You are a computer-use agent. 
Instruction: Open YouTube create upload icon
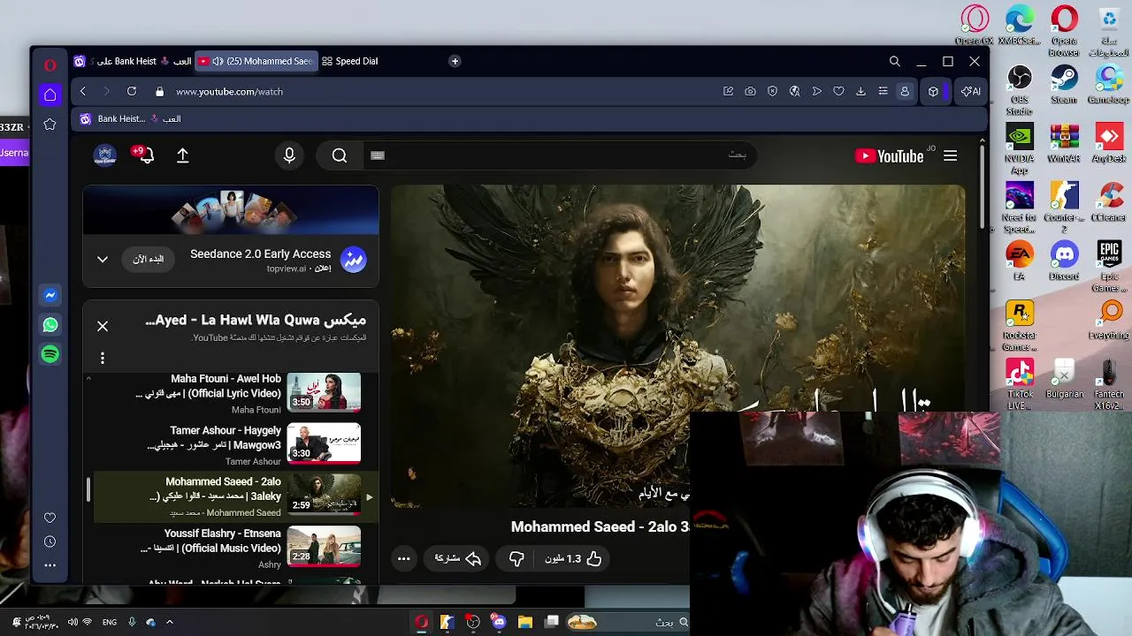pos(183,155)
